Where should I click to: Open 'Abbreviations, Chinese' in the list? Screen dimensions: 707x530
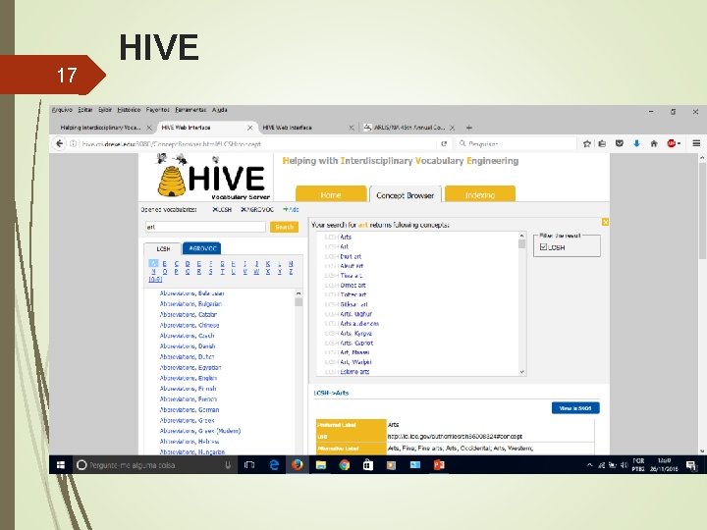click(x=190, y=325)
